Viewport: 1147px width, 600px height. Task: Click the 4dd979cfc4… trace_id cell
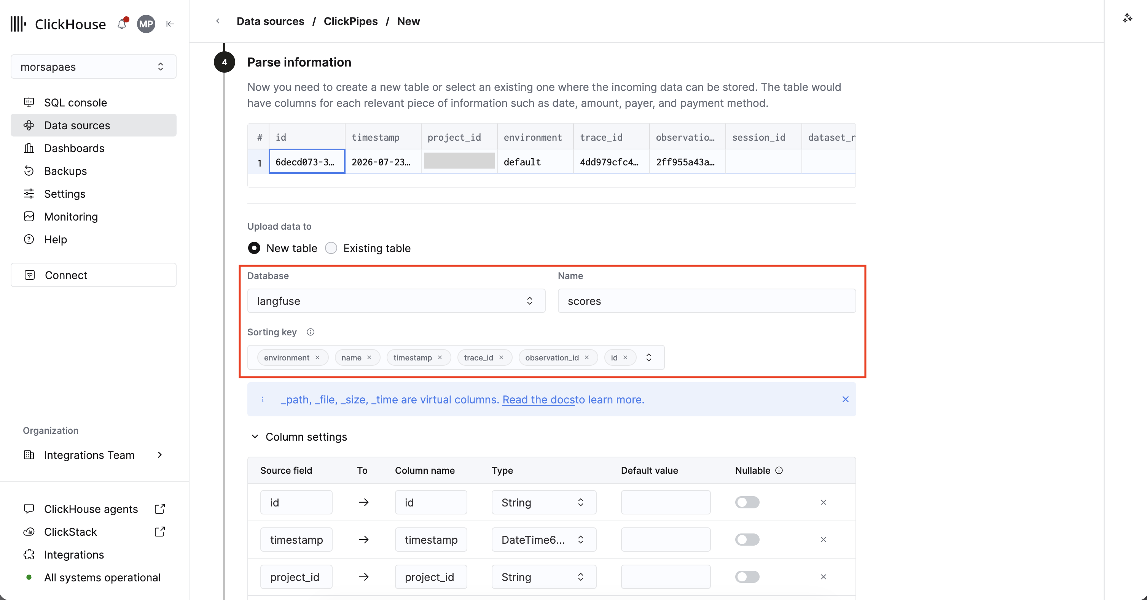(x=611, y=162)
